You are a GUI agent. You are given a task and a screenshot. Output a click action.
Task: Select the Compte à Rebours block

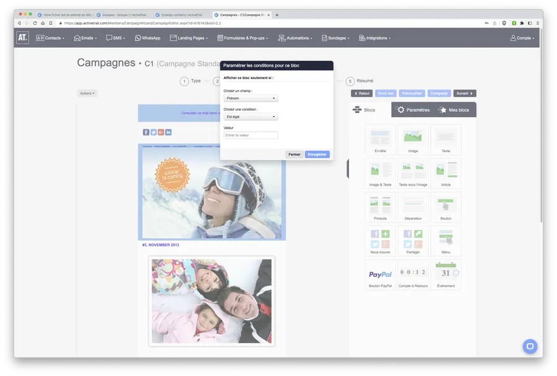pos(413,275)
